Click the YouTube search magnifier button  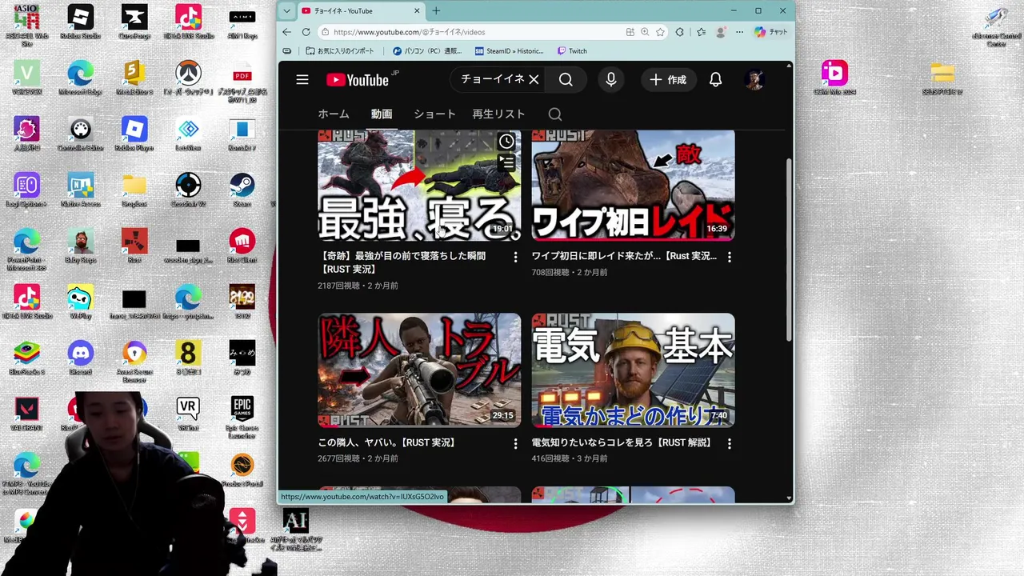point(566,79)
